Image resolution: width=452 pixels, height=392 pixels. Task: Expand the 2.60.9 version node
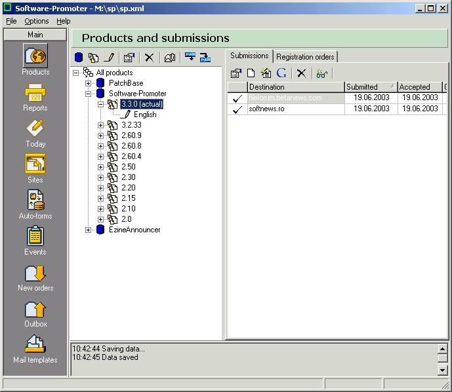coord(100,135)
